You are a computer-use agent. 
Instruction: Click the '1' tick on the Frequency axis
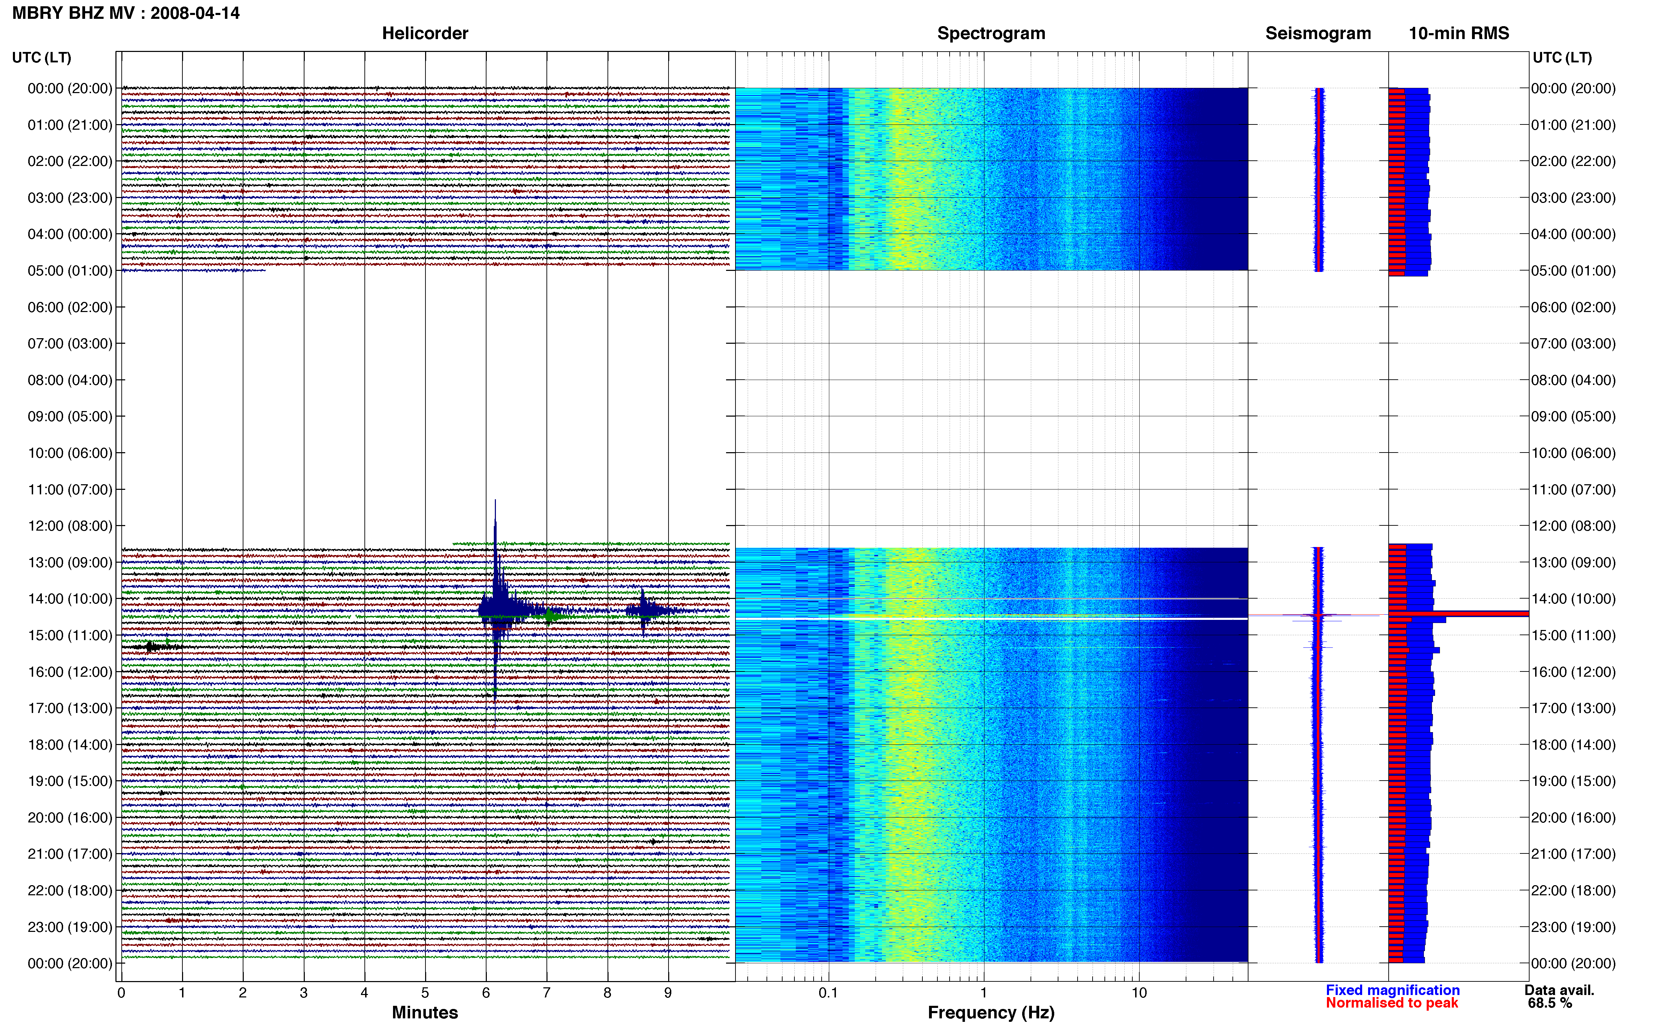[x=983, y=993]
